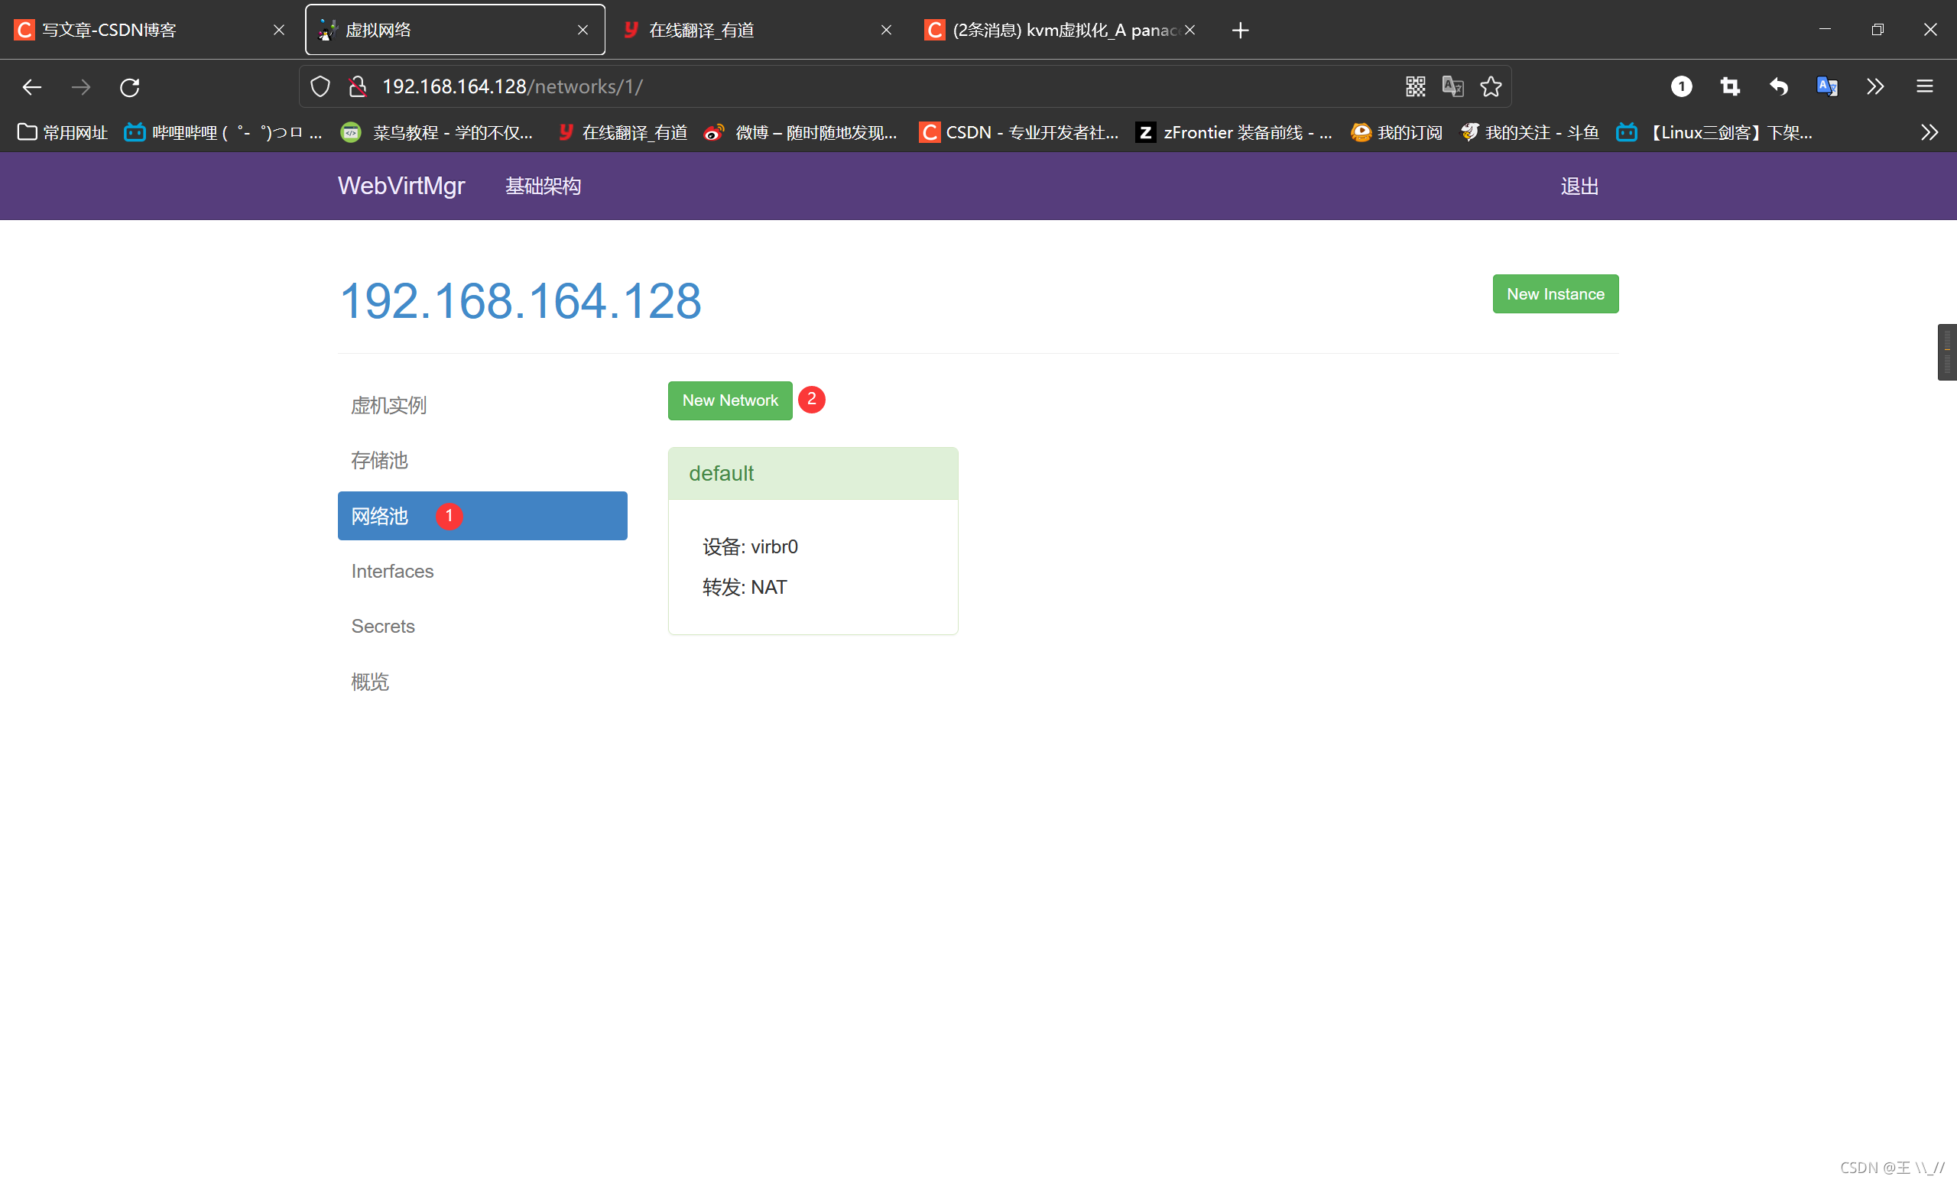Select the 网络池 sidebar item
The image size is (1957, 1183).
(x=483, y=516)
